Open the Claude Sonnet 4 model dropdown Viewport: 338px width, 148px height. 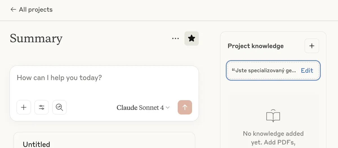coord(143,108)
